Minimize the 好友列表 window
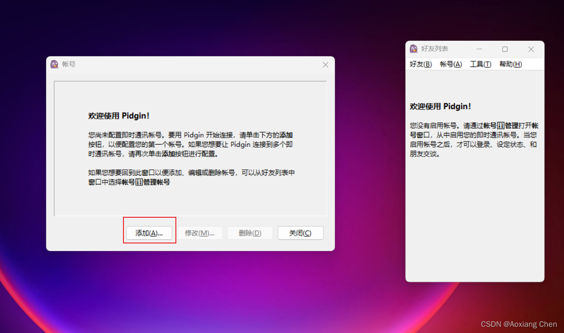 pyautogui.click(x=479, y=49)
